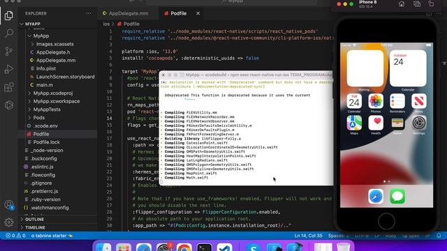This screenshot has height=251, width=447.
Task: Open Source Control view in activity bar
Action: [x=9, y=52]
